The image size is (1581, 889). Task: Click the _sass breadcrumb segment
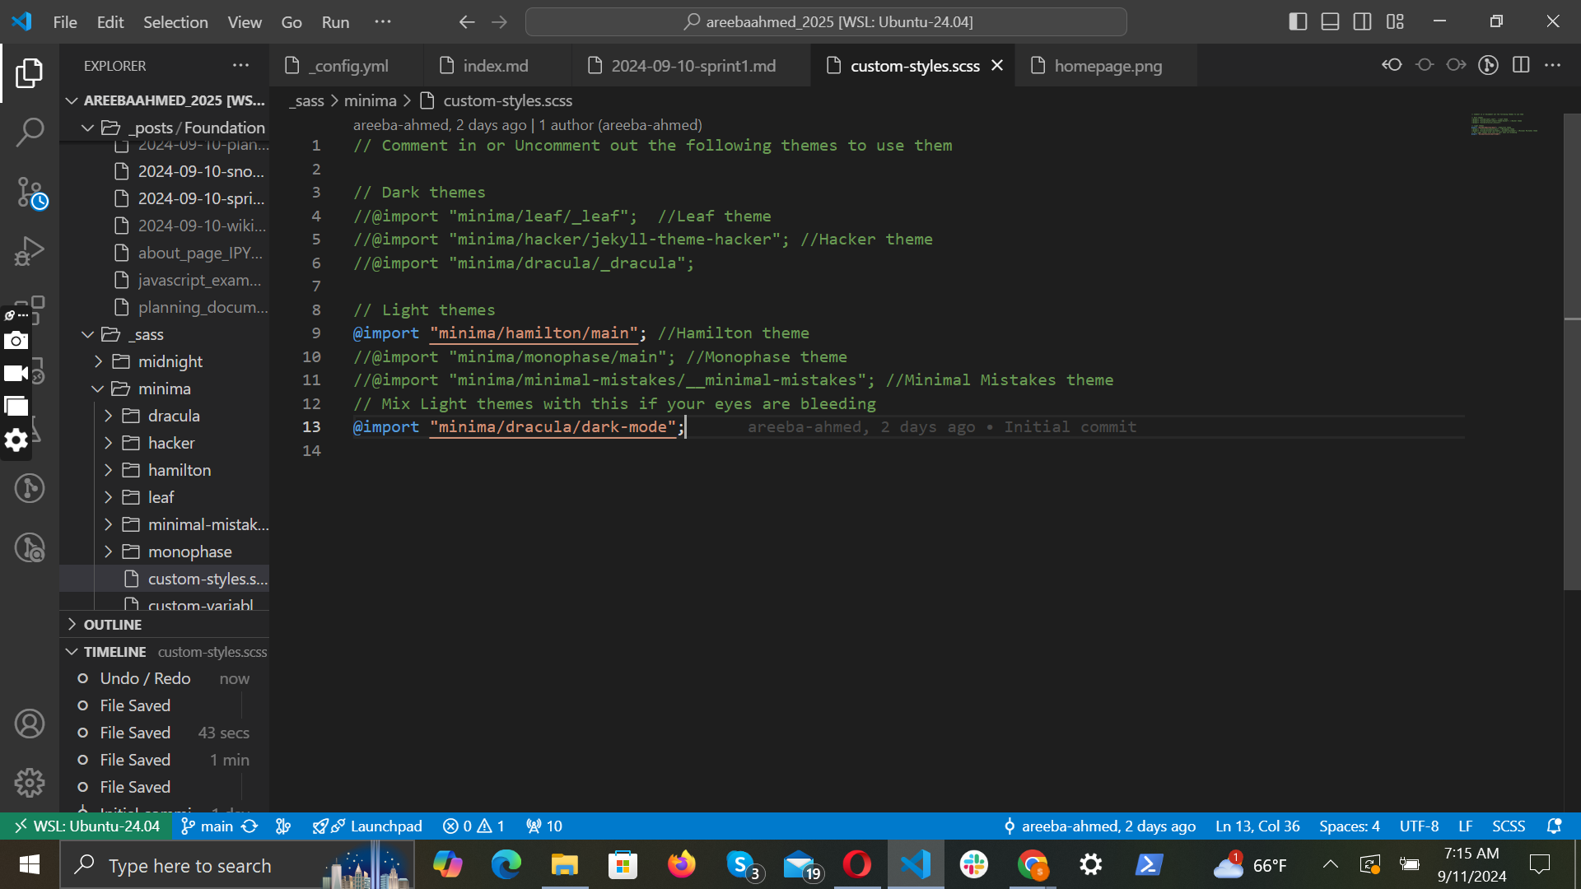(307, 100)
